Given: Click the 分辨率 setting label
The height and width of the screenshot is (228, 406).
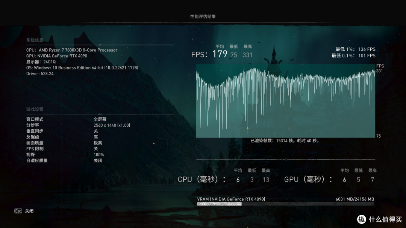Looking at the screenshot, I should click(x=33, y=125).
